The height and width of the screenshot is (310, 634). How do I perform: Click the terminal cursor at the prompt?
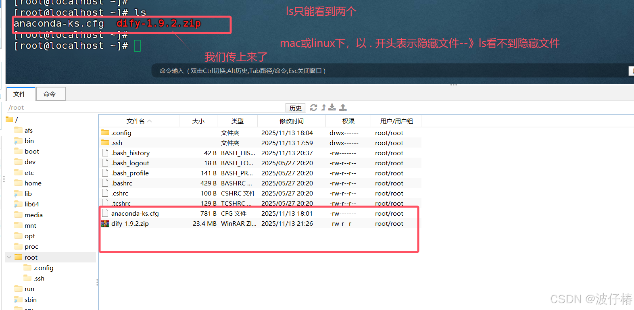137,46
